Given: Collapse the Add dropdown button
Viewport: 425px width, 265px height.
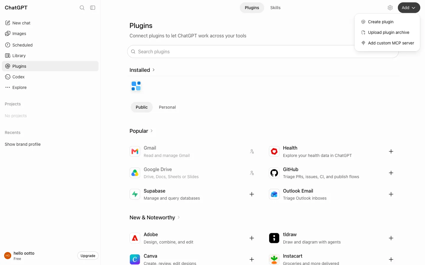Looking at the screenshot, I should tap(409, 8).
